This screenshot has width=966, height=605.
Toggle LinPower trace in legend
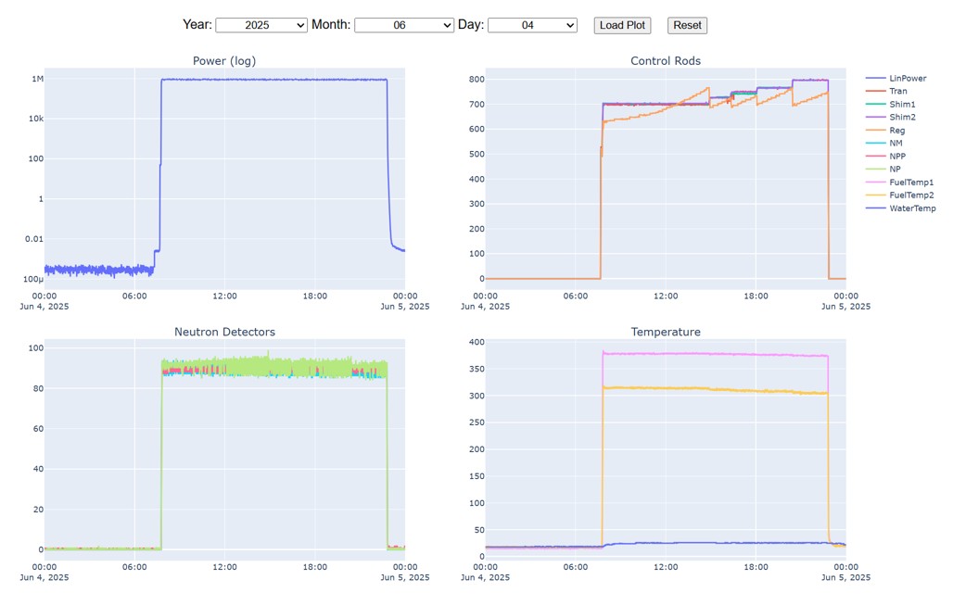907,79
